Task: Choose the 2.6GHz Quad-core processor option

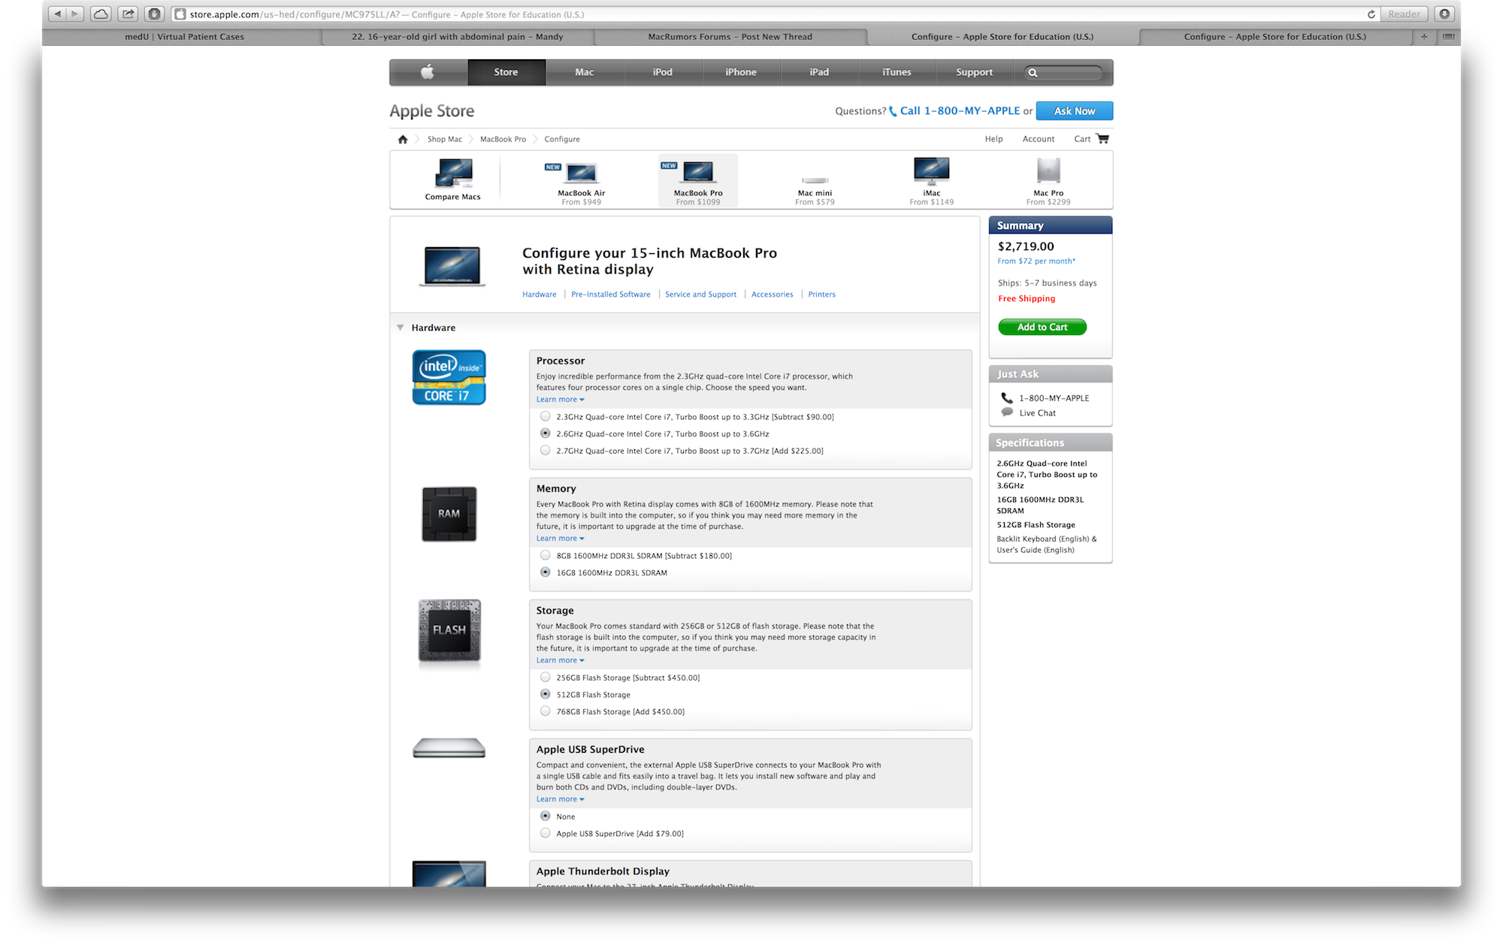Action: [x=545, y=433]
